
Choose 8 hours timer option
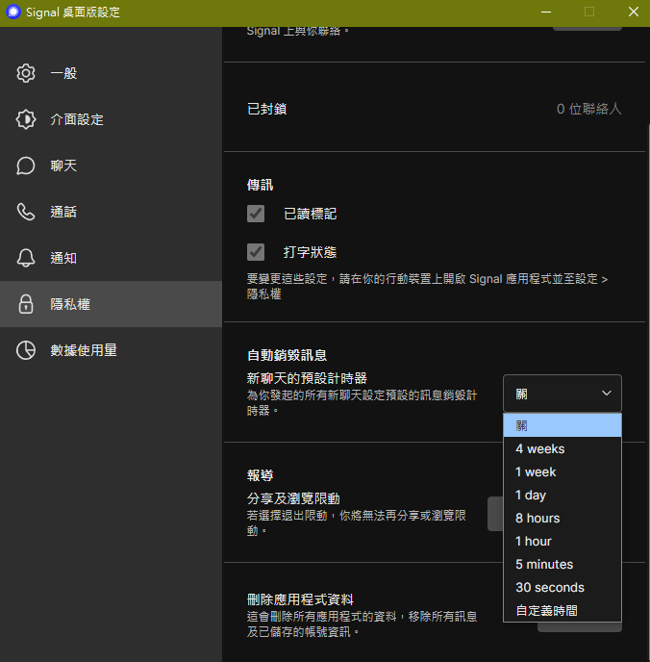tap(562, 518)
